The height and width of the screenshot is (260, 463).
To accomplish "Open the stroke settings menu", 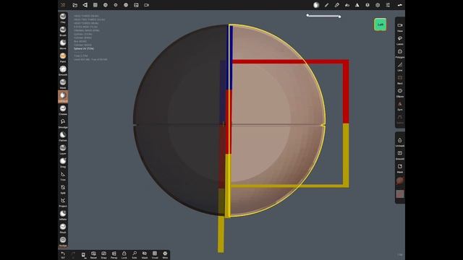I will pyautogui.click(x=326, y=5).
